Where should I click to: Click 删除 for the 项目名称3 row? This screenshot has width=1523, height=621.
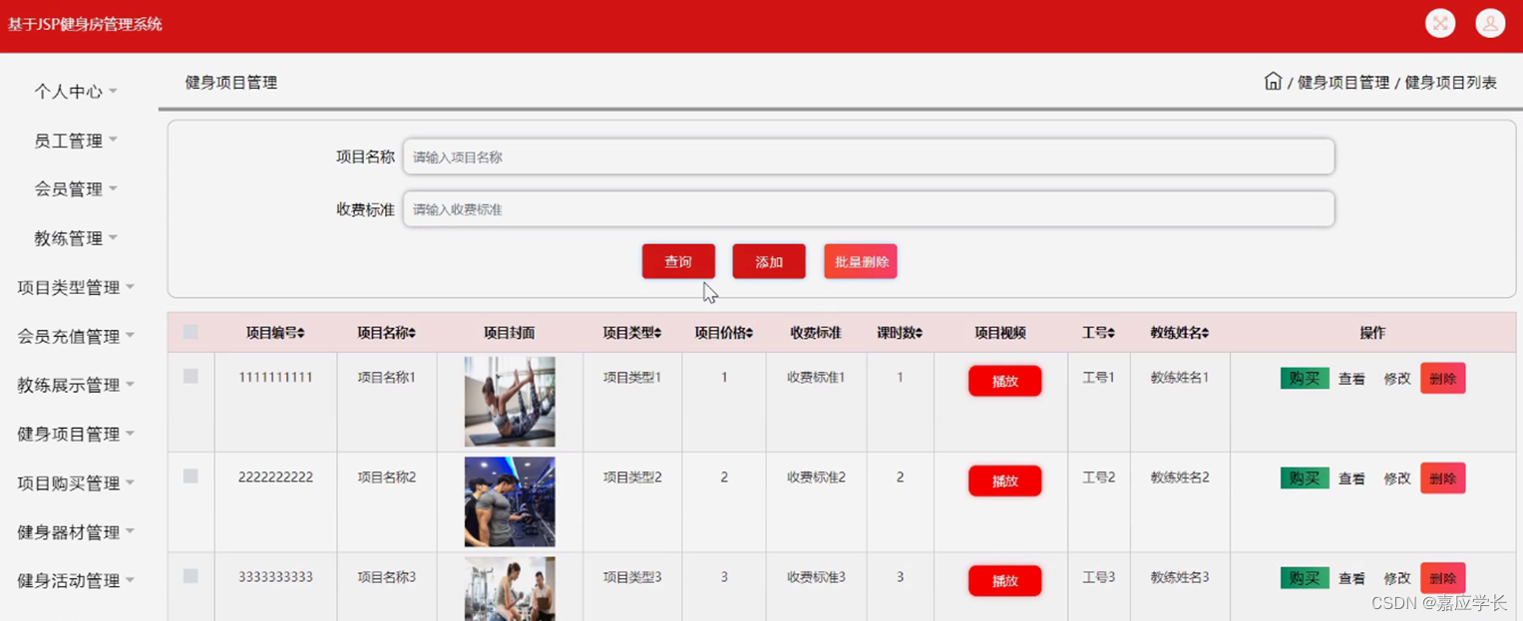pos(1442,577)
